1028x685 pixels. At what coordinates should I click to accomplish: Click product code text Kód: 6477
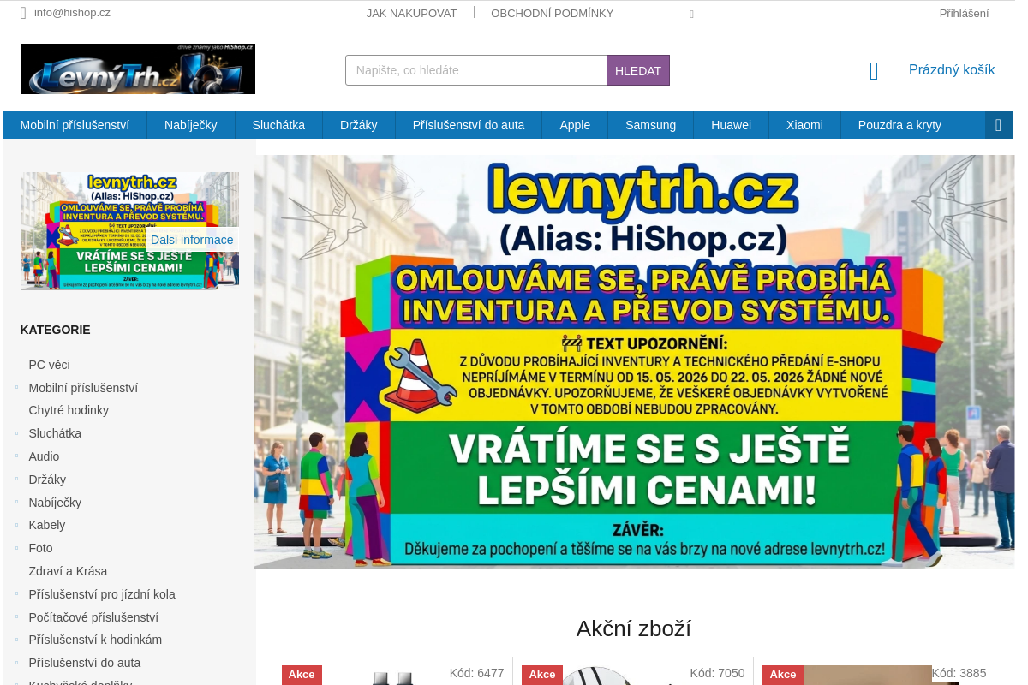[476, 673]
